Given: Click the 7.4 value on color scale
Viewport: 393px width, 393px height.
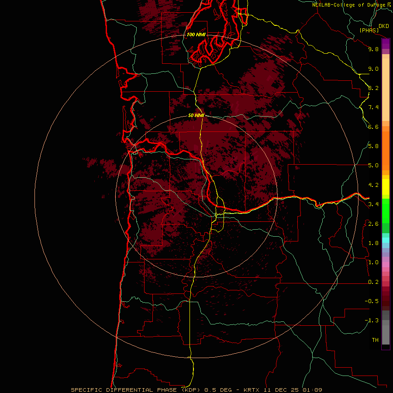Looking at the screenshot, I should pyautogui.click(x=373, y=107).
